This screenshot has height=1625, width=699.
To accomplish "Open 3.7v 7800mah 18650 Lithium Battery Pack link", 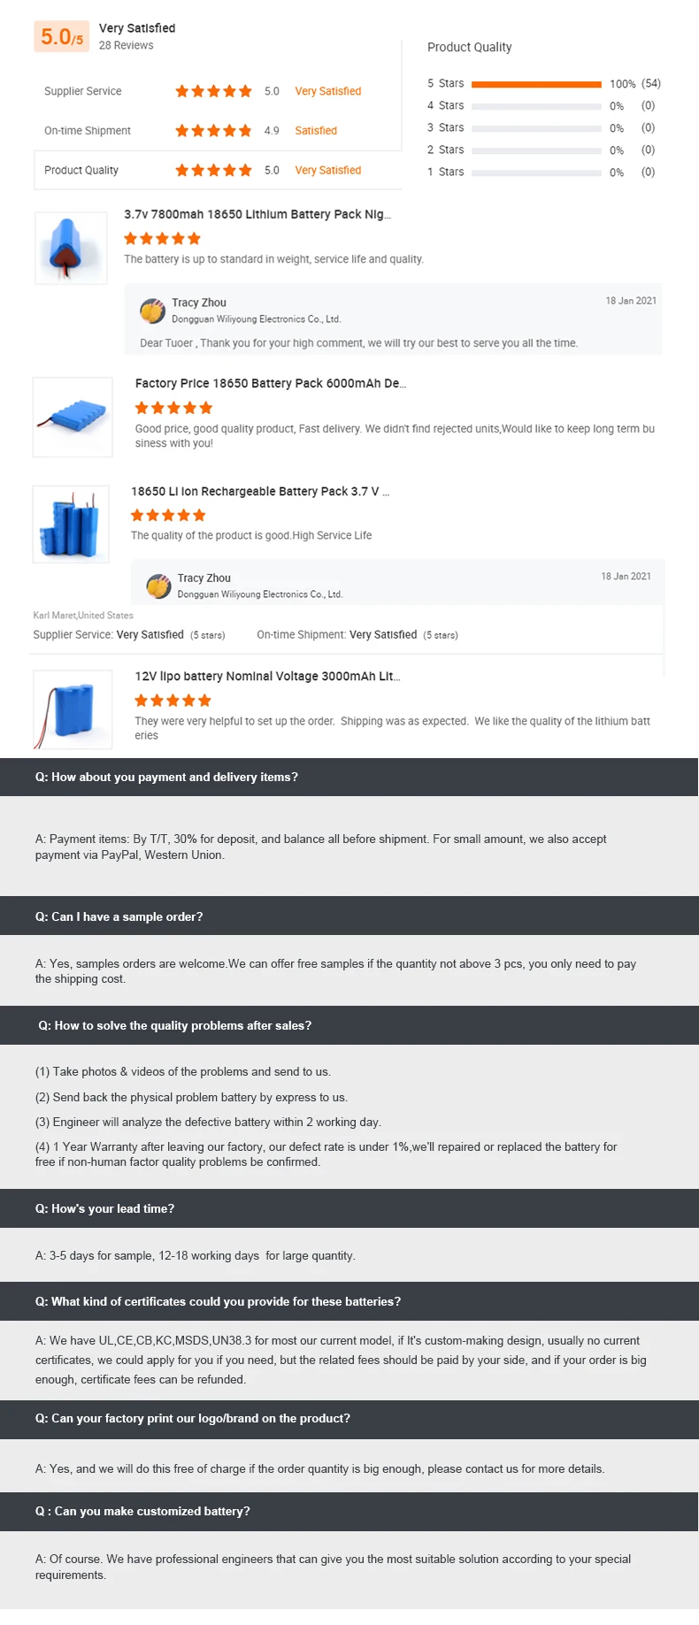I will 257,214.
